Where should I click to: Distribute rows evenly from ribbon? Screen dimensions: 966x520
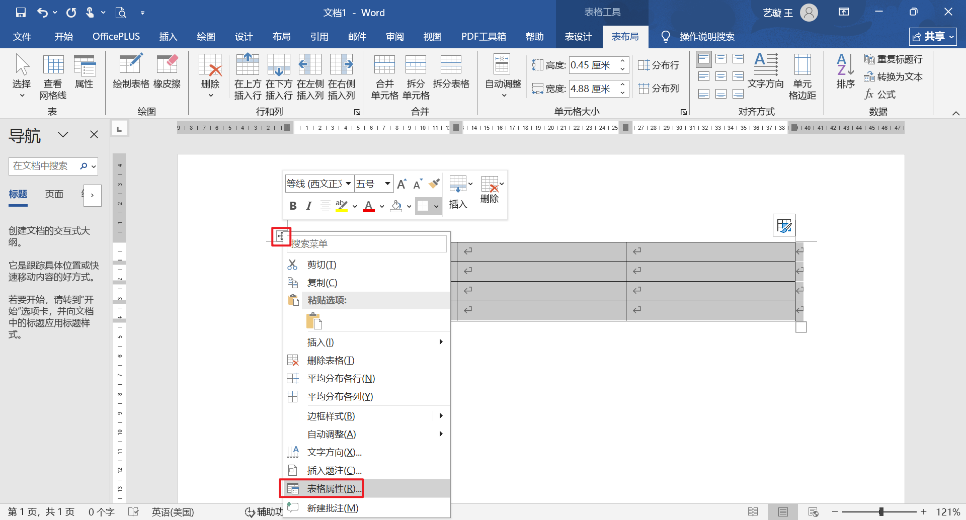pos(658,65)
